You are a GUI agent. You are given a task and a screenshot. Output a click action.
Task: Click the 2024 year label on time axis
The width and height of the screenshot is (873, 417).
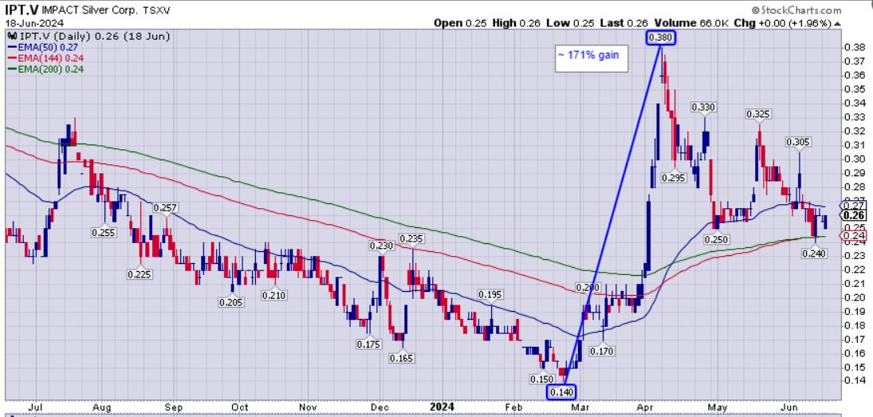442,407
